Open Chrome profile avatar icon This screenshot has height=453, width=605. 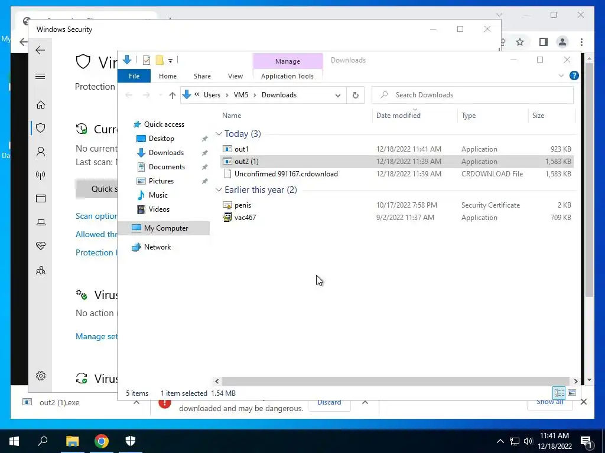[562, 42]
